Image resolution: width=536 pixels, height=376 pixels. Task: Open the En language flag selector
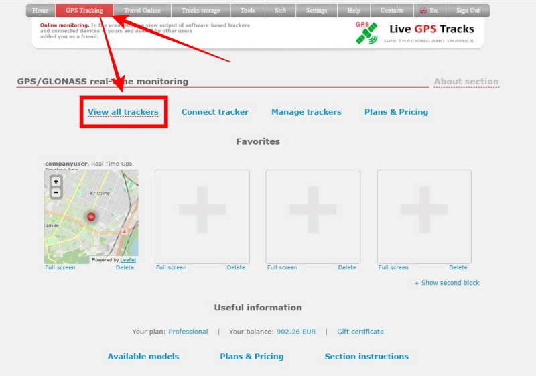(429, 11)
